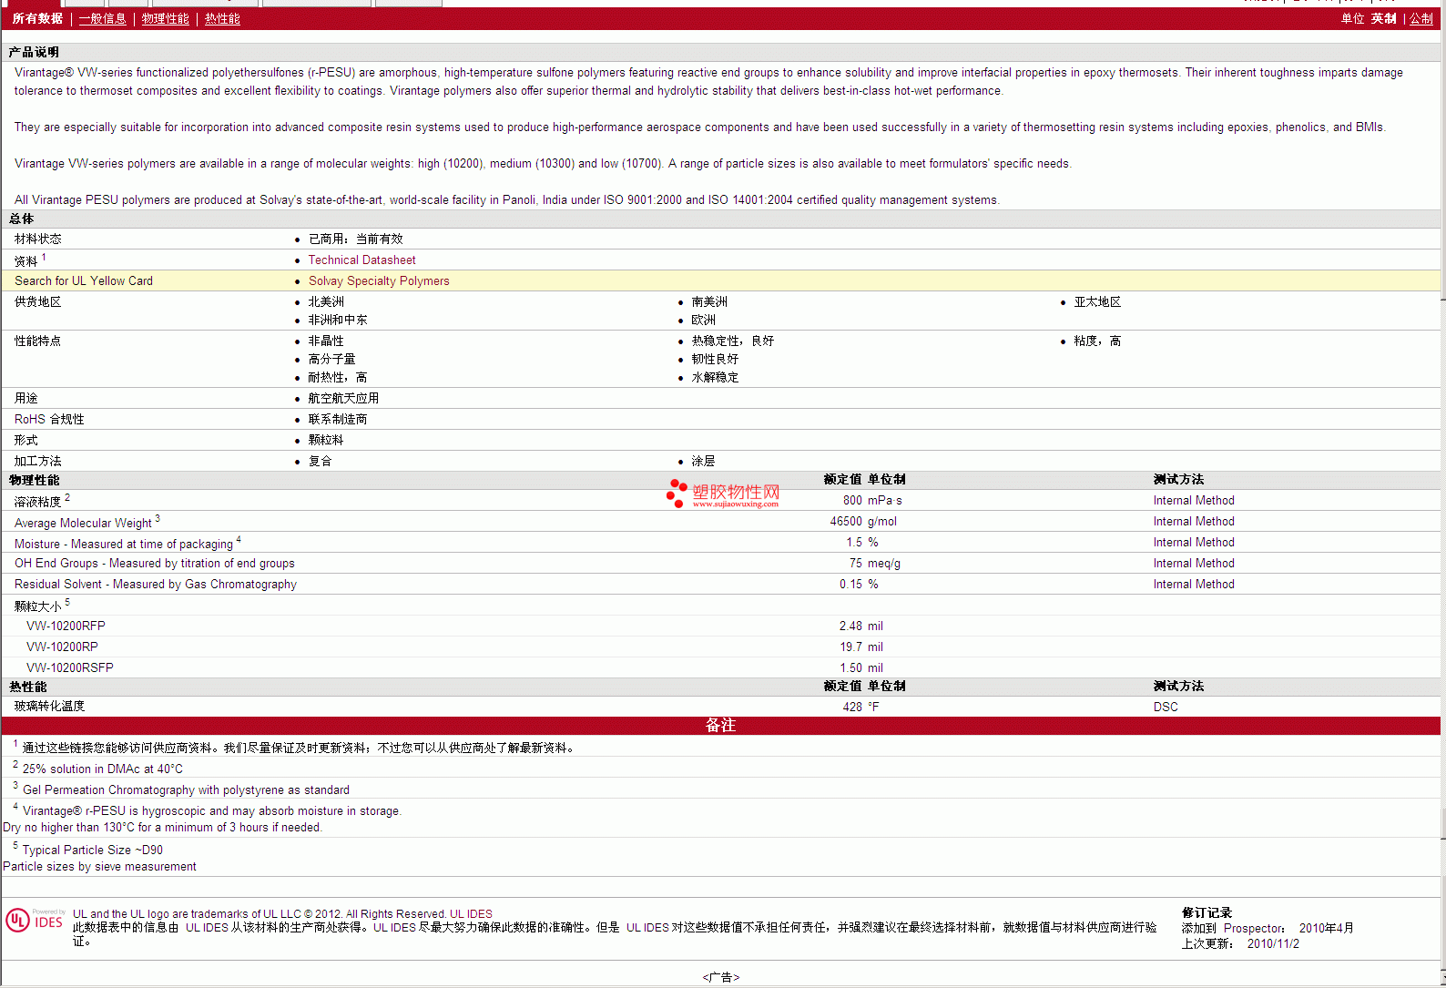Click footnote 1 superscript beside 资料
This screenshot has width=1446, height=988.
[44, 258]
